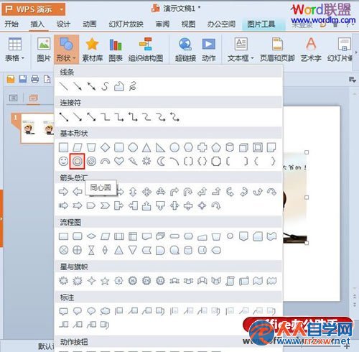This screenshot has height=352, width=359.
Task: Click the middle-right resize handle of picture
Action: pyautogui.click(x=307, y=198)
